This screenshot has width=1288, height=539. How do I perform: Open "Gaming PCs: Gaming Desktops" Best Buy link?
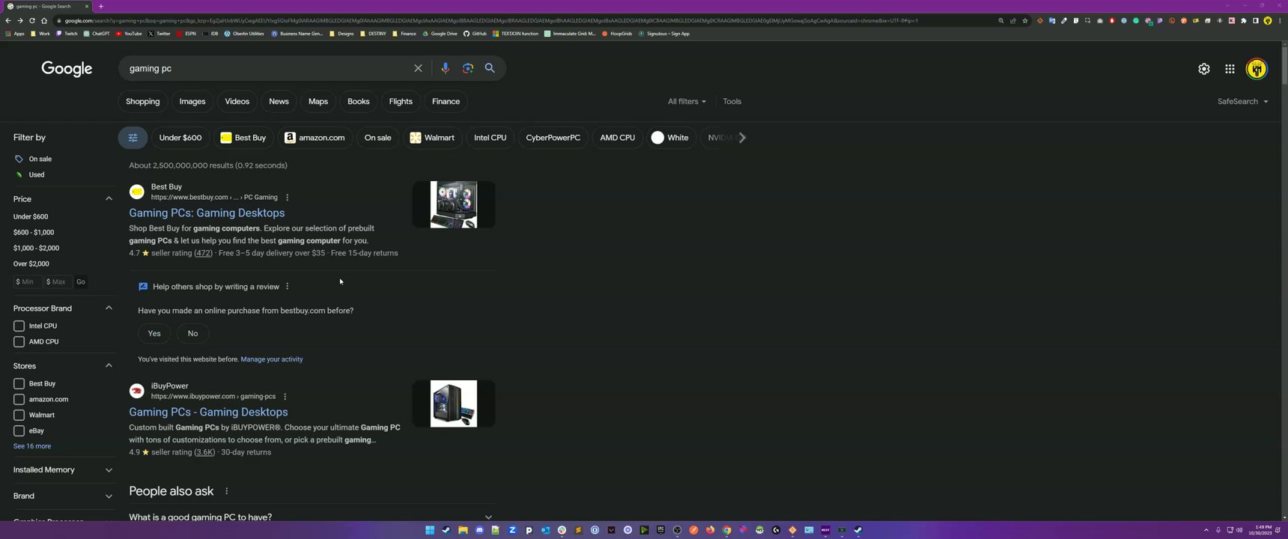tap(207, 213)
